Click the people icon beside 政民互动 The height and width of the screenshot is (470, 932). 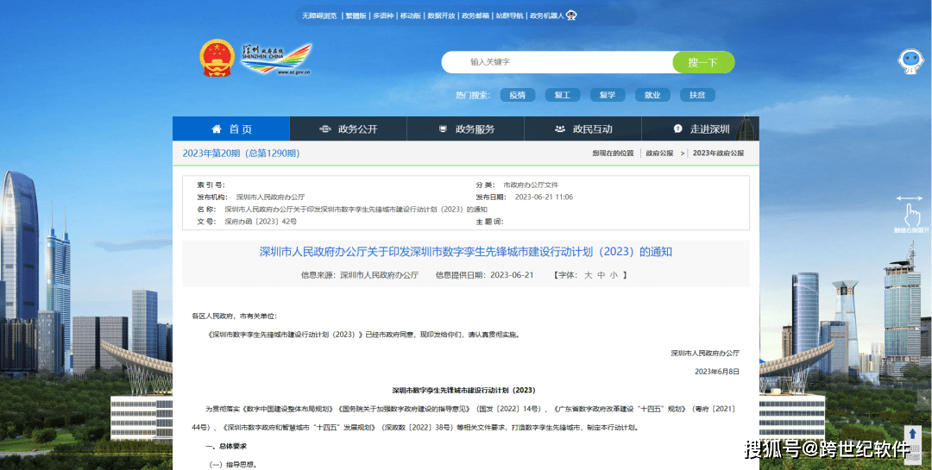pos(559,129)
